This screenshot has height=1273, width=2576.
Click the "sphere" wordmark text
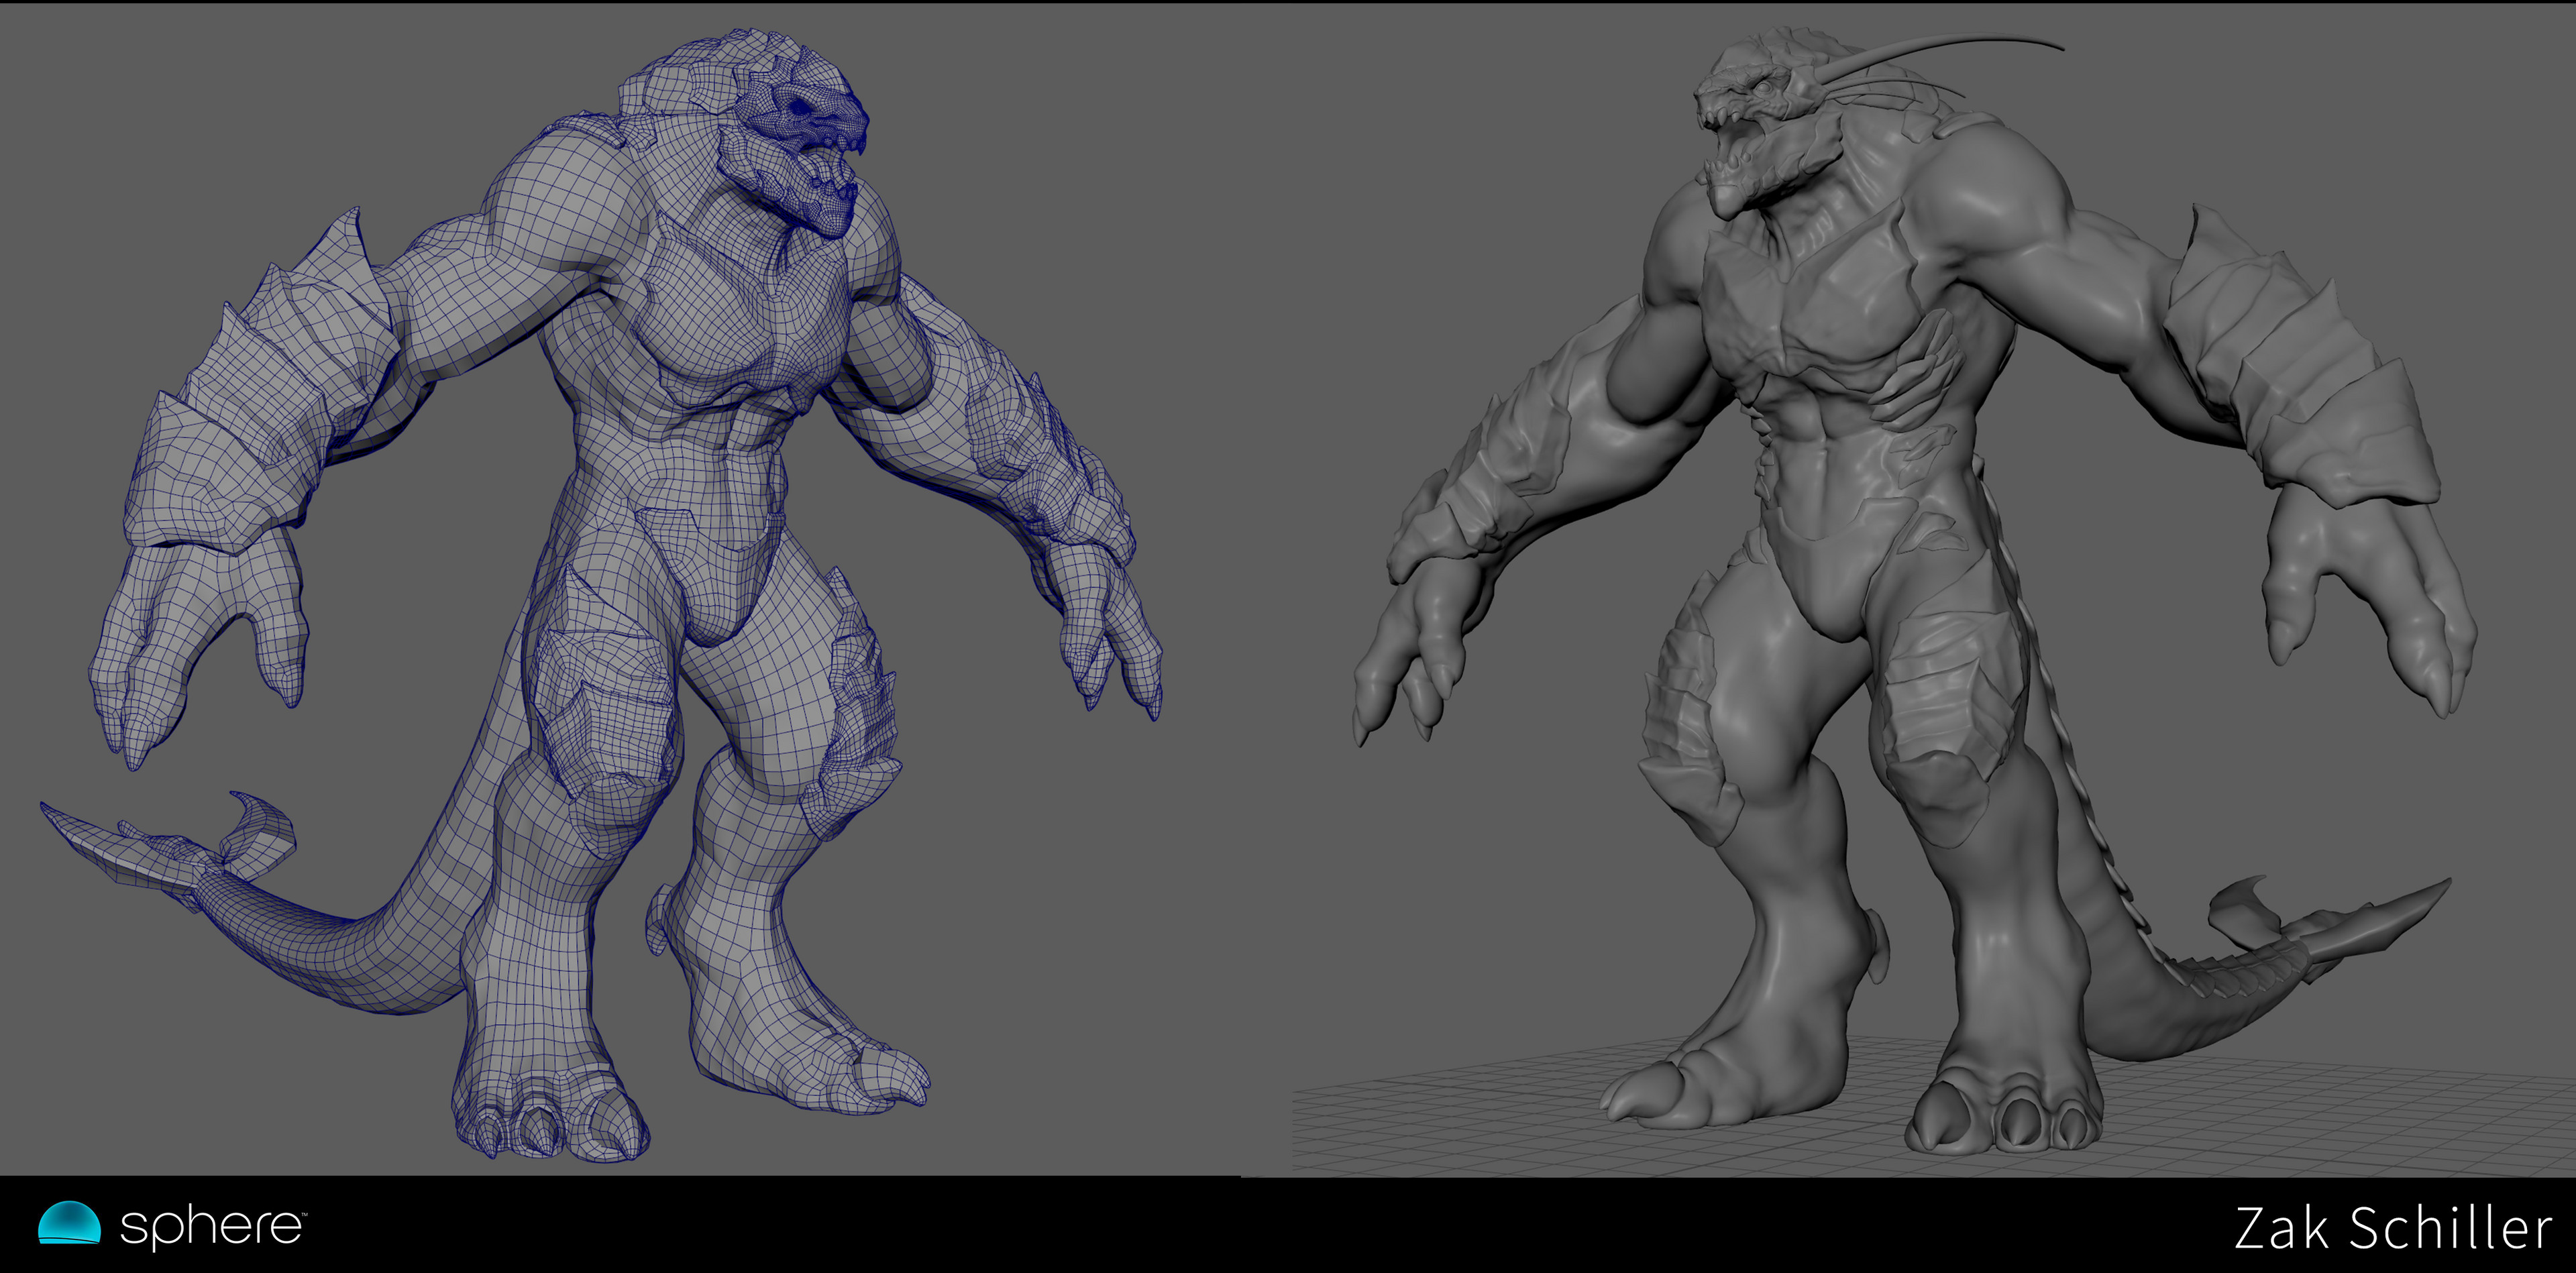click(212, 1227)
